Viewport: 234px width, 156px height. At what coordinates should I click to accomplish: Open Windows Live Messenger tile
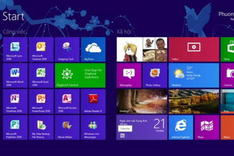93,128
